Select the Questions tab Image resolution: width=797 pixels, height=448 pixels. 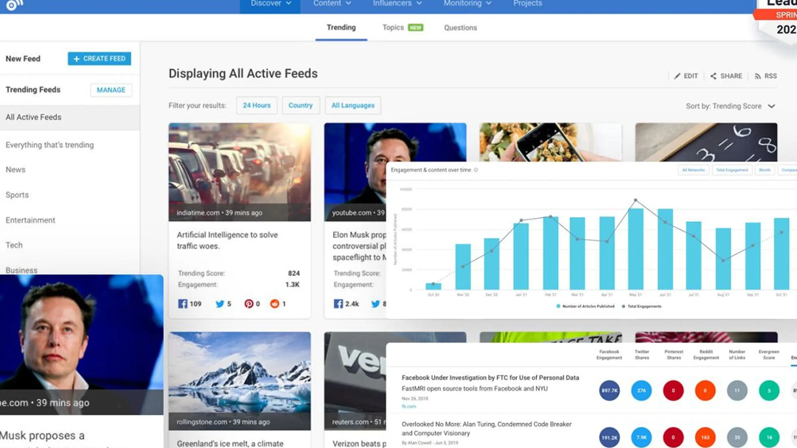460,27
